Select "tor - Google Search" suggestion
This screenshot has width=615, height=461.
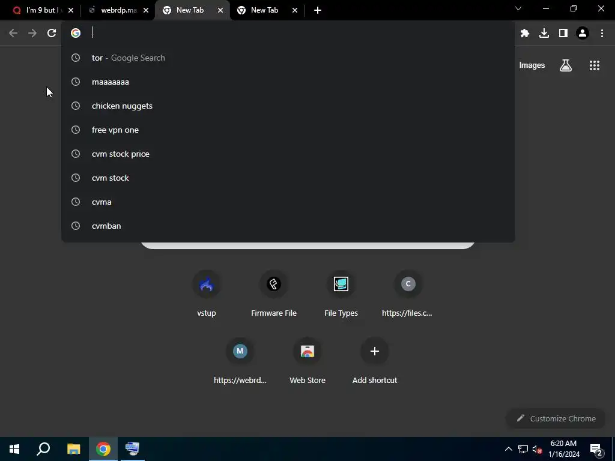tap(288, 58)
